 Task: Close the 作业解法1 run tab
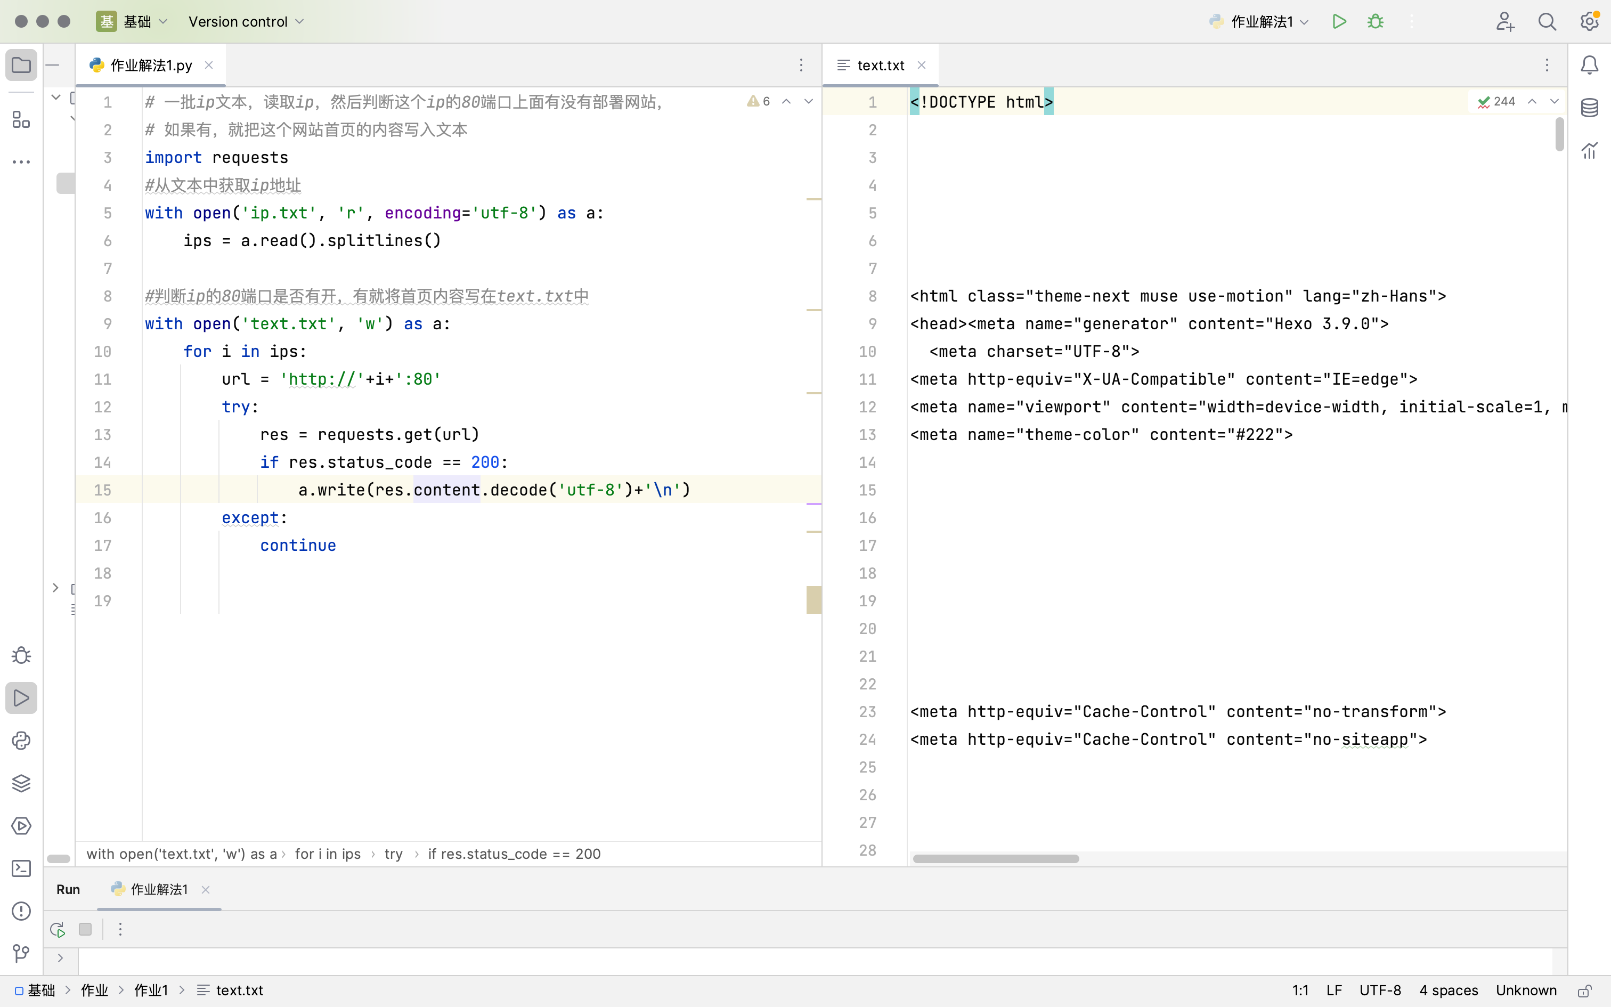tap(206, 890)
